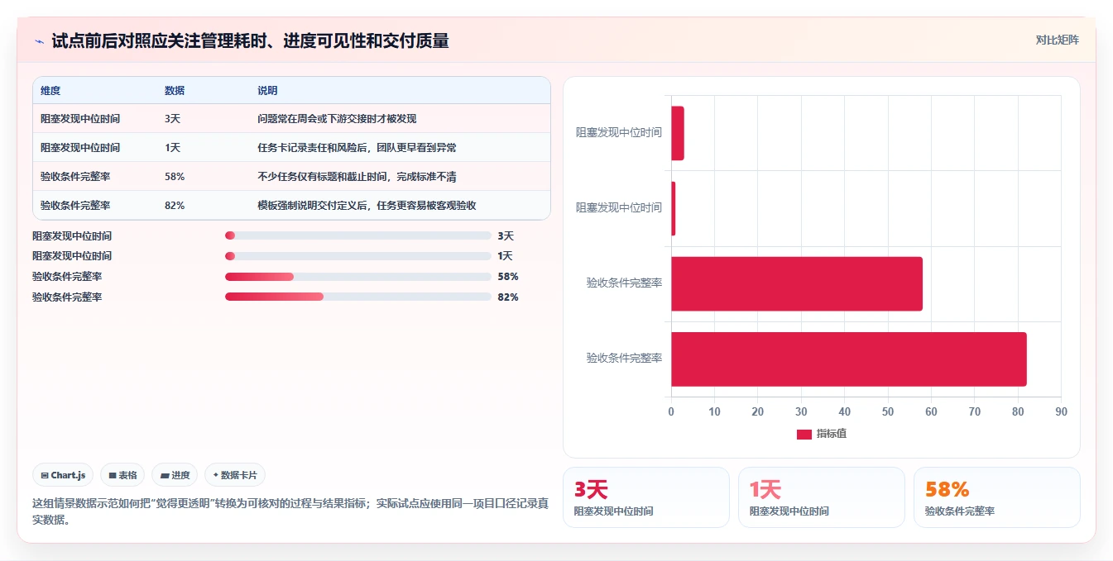
Task: Click x-axis tick label 70
Action: [975, 411]
